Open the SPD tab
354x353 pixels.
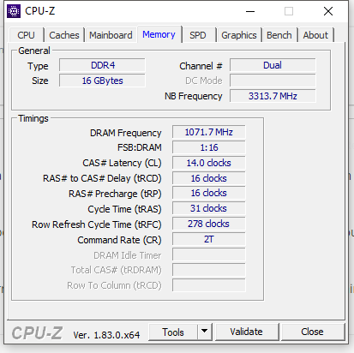(x=198, y=35)
